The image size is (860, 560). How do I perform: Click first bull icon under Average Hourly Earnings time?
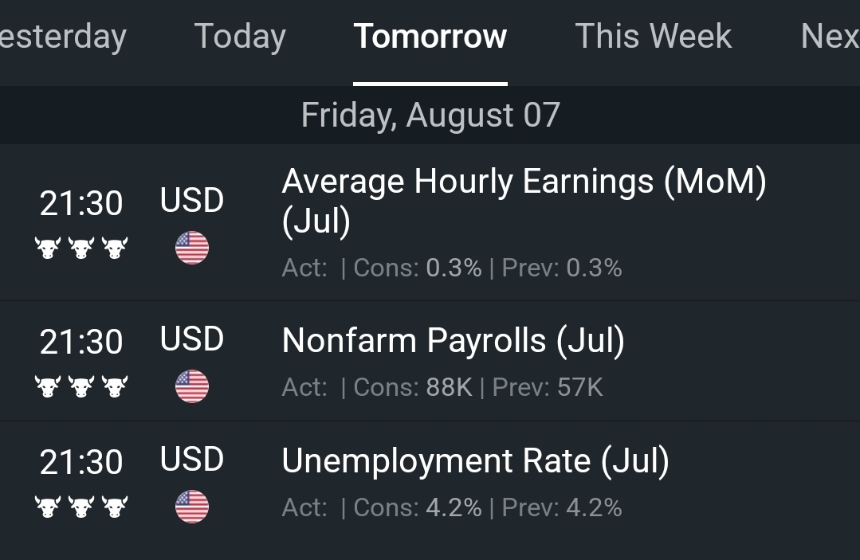point(48,248)
